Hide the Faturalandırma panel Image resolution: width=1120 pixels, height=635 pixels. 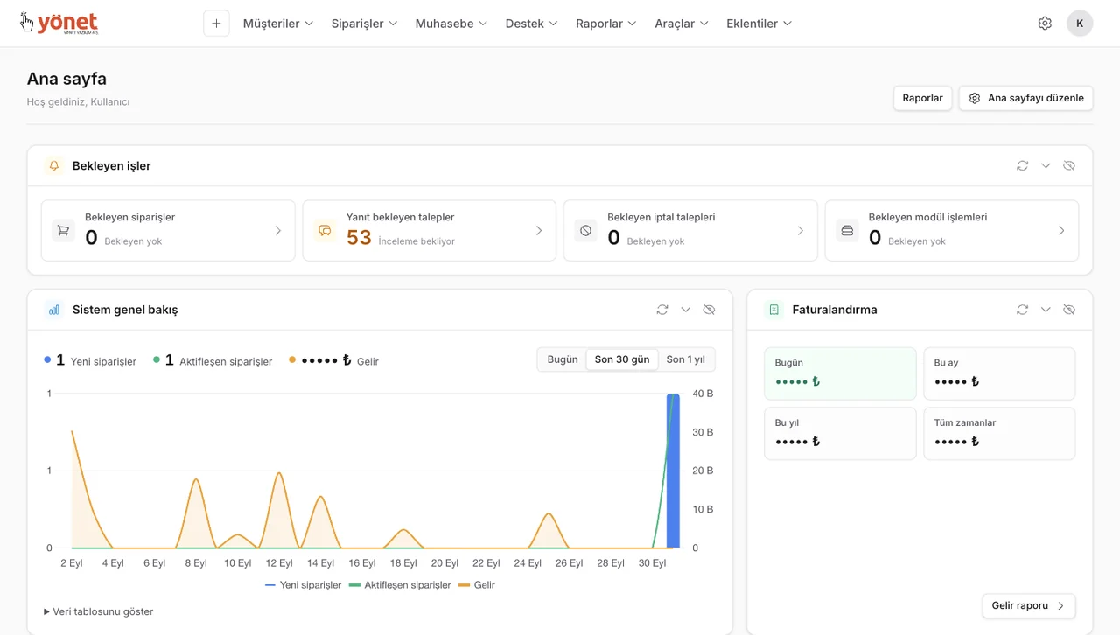pos(1069,310)
